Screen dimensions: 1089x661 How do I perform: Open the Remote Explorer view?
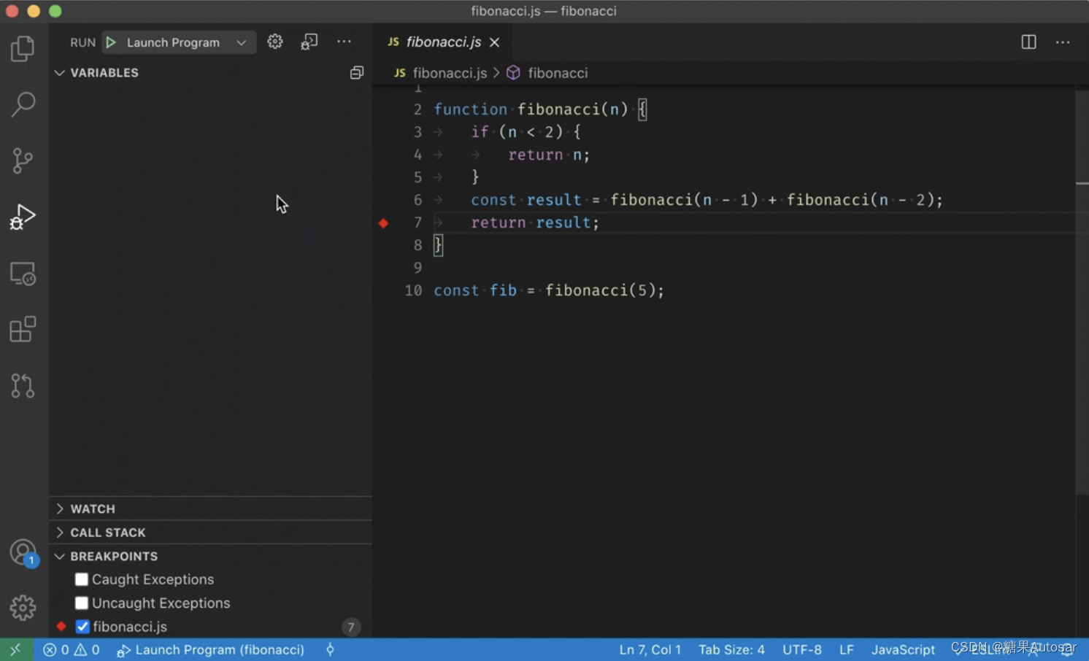[x=23, y=274]
